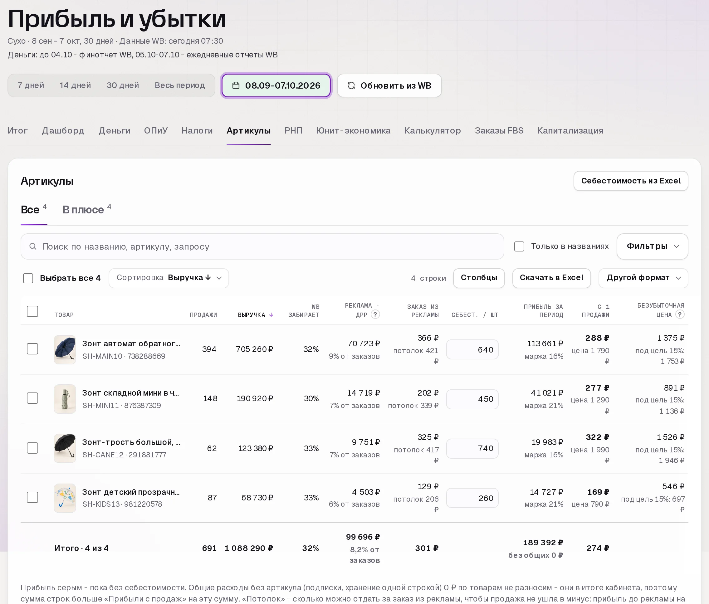The width and height of the screenshot is (709, 604).
Task: Open the Артикулы tab
Action: [x=248, y=130]
